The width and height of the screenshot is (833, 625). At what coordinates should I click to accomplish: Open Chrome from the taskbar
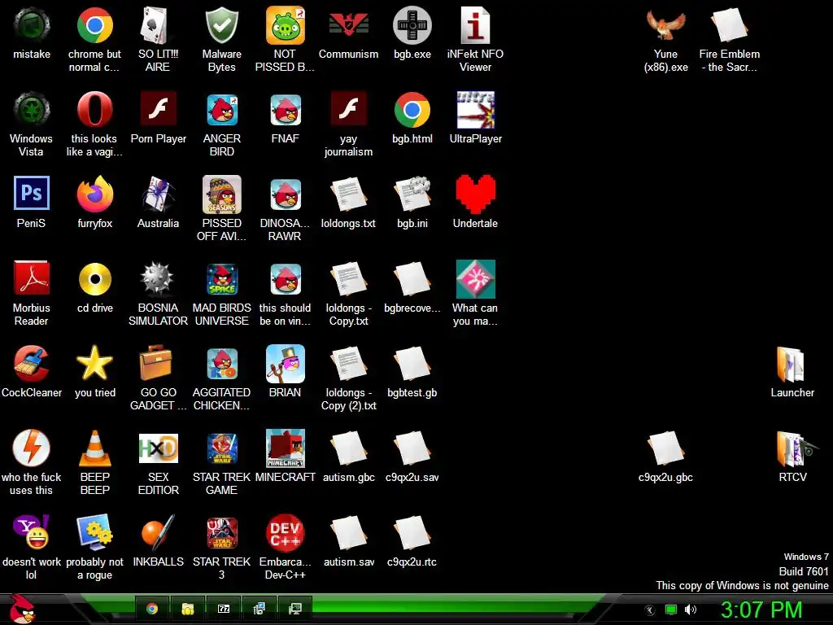[152, 609]
